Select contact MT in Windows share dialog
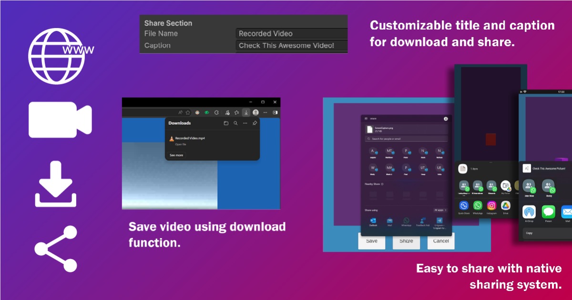 coord(389,153)
